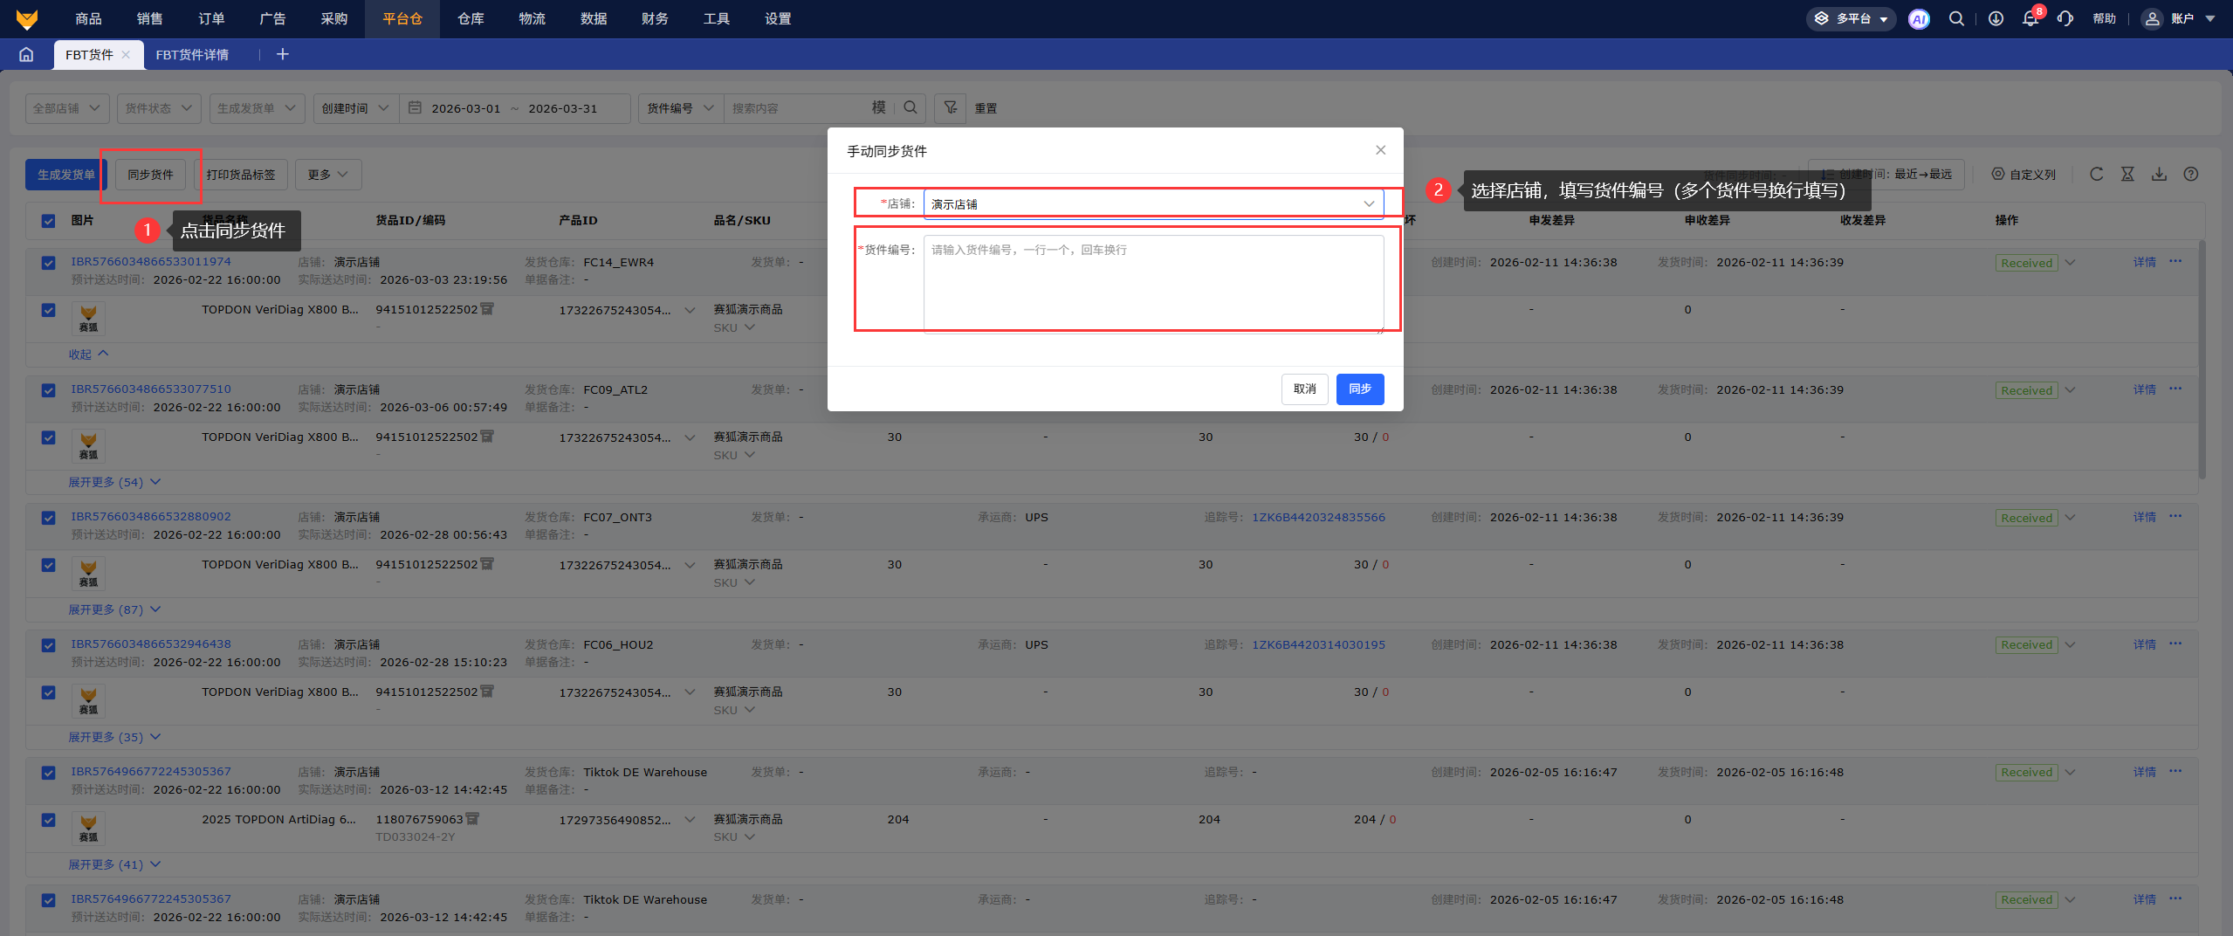This screenshot has height=936, width=2233.
Task: Open the download center icon in top bar
Action: pyautogui.click(x=1996, y=18)
